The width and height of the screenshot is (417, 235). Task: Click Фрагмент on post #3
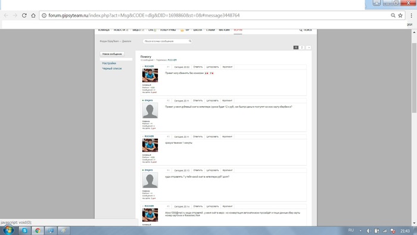pyautogui.click(x=228, y=137)
